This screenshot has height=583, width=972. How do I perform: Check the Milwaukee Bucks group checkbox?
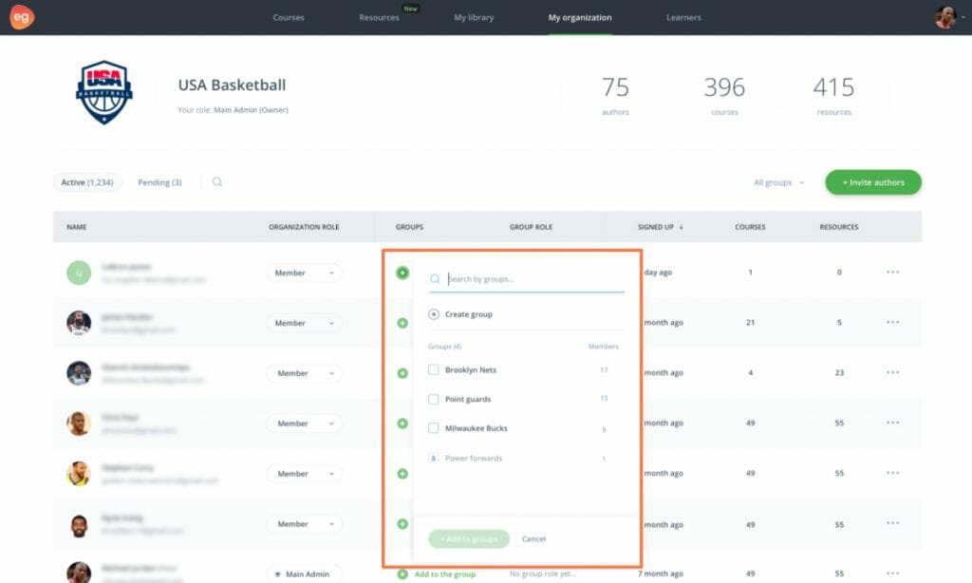433,428
